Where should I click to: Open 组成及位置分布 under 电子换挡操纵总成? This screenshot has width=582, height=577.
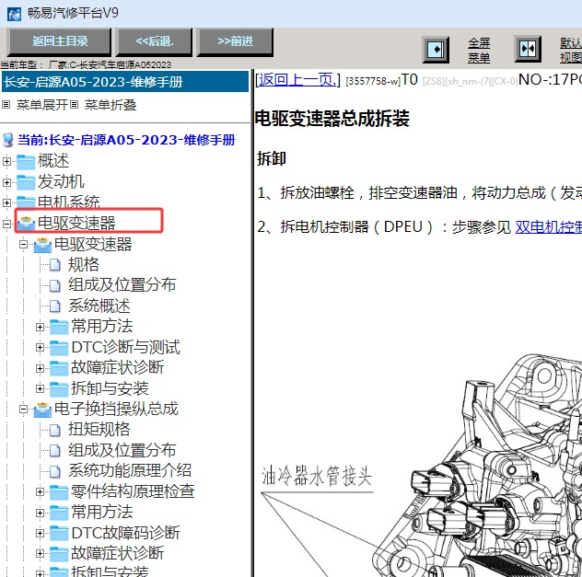tap(122, 450)
